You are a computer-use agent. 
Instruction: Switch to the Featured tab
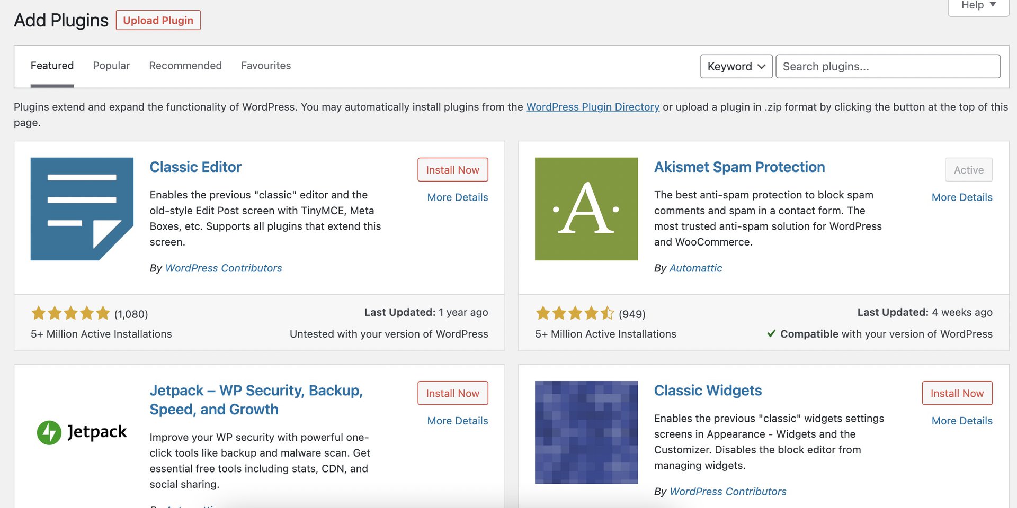(x=52, y=66)
